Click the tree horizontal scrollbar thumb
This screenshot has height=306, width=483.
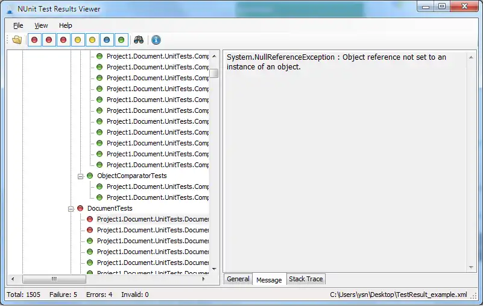[x=54, y=279]
